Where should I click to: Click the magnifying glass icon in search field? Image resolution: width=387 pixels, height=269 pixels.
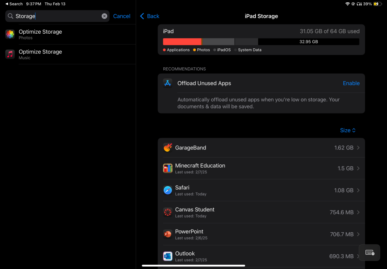click(10, 16)
